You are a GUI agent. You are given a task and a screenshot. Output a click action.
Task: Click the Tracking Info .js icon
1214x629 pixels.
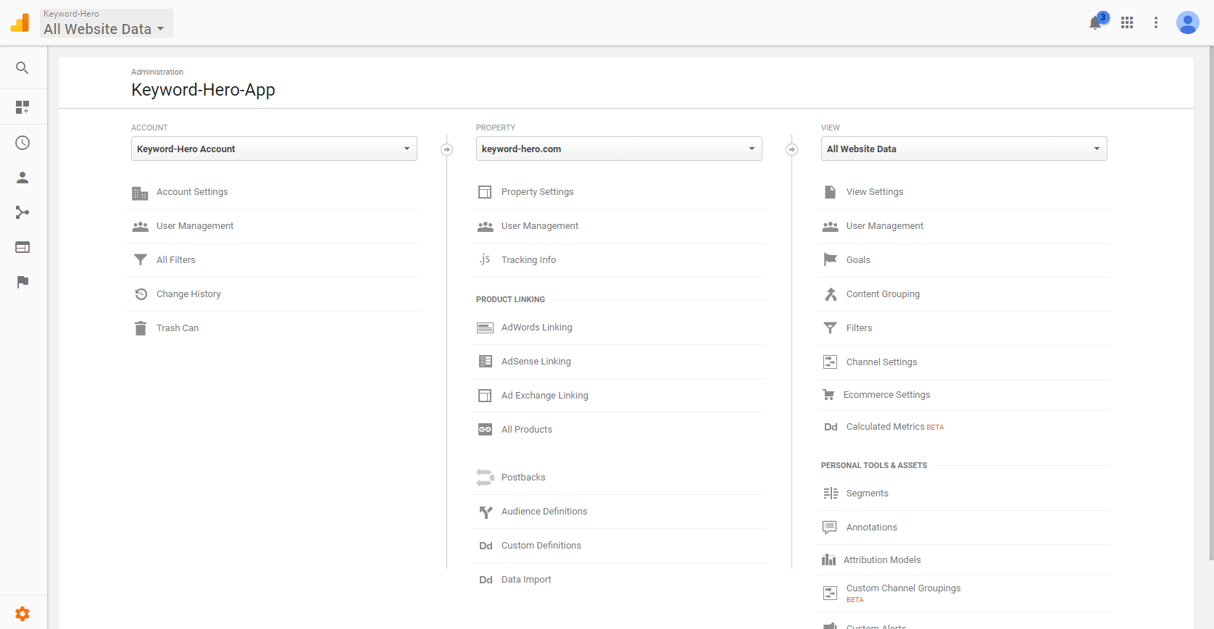[485, 259]
